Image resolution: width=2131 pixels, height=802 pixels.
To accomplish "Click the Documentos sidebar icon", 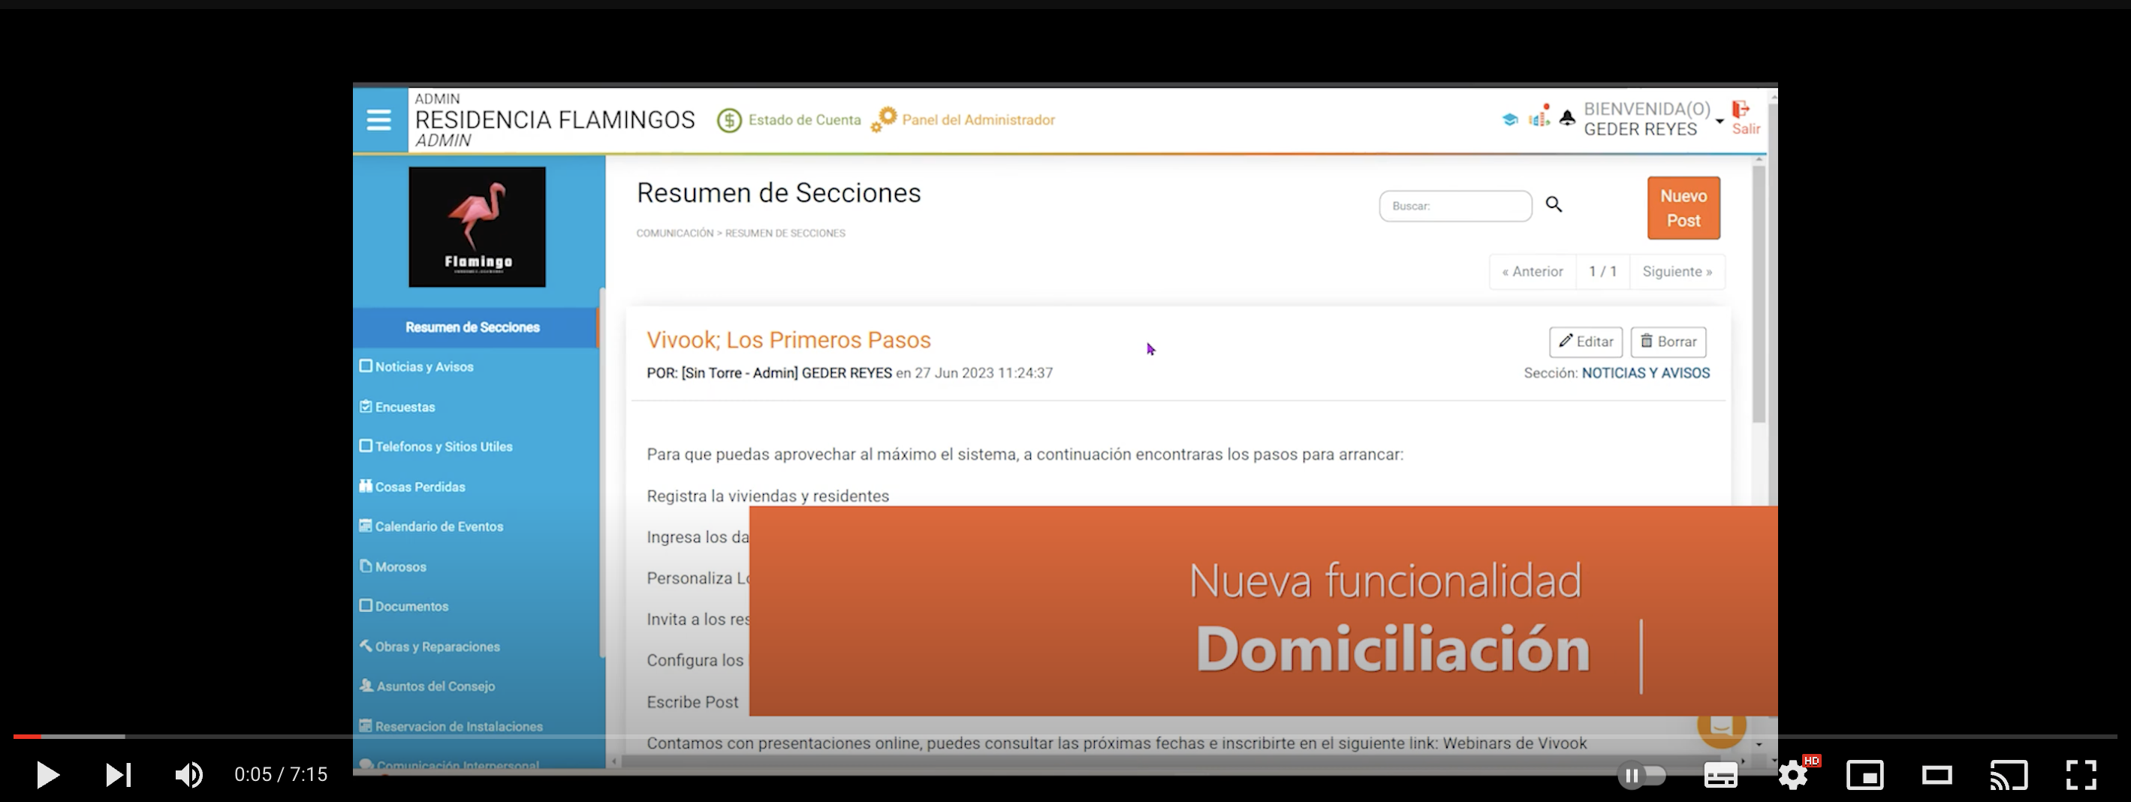I will [366, 605].
